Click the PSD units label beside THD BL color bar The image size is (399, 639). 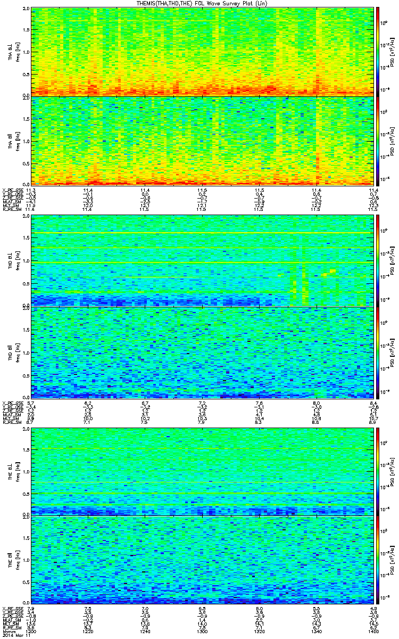393,260
